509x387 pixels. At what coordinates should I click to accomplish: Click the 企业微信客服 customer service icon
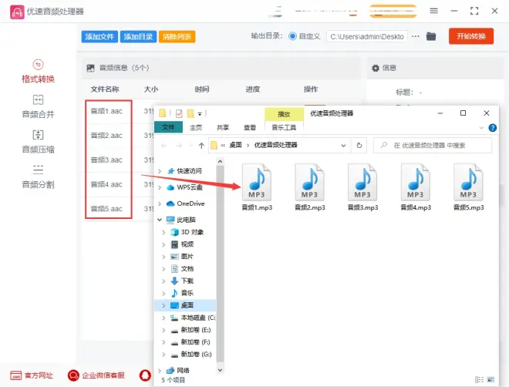pos(74,375)
